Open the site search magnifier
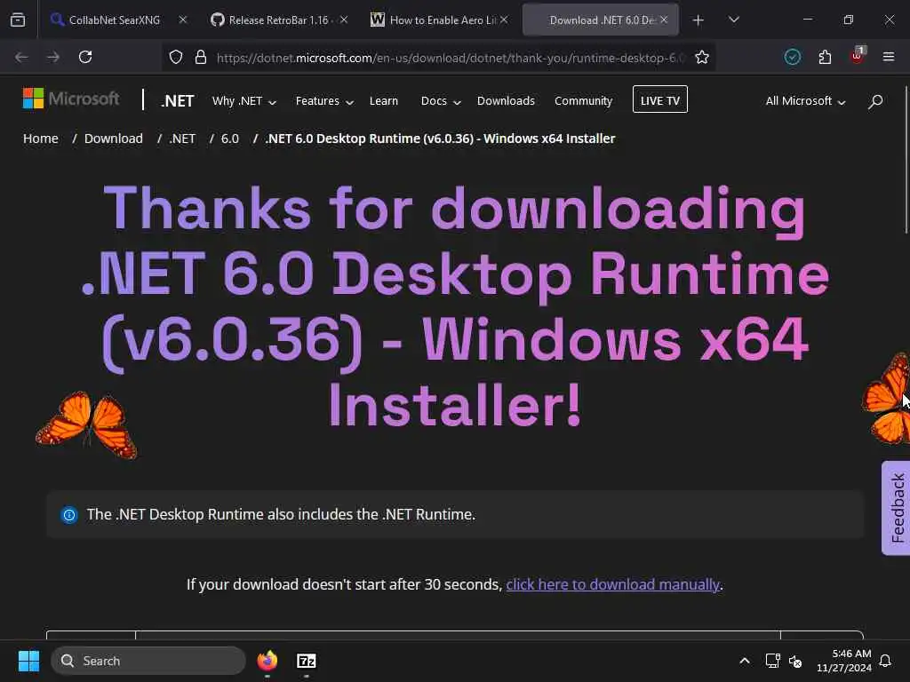910x682 pixels. [875, 101]
